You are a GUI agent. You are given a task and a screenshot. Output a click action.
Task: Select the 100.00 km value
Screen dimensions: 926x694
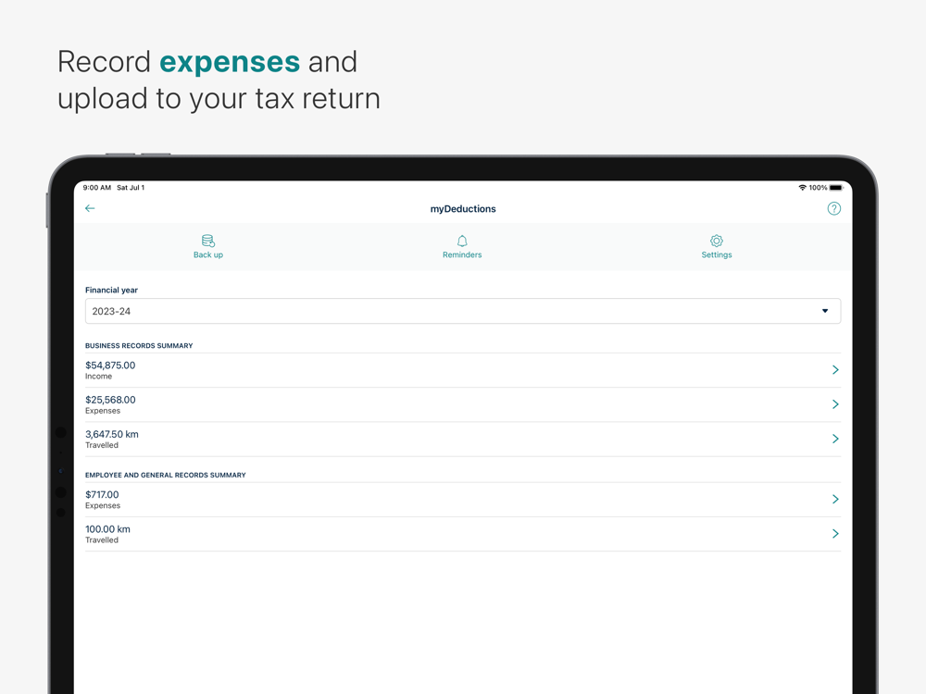[x=107, y=529]
